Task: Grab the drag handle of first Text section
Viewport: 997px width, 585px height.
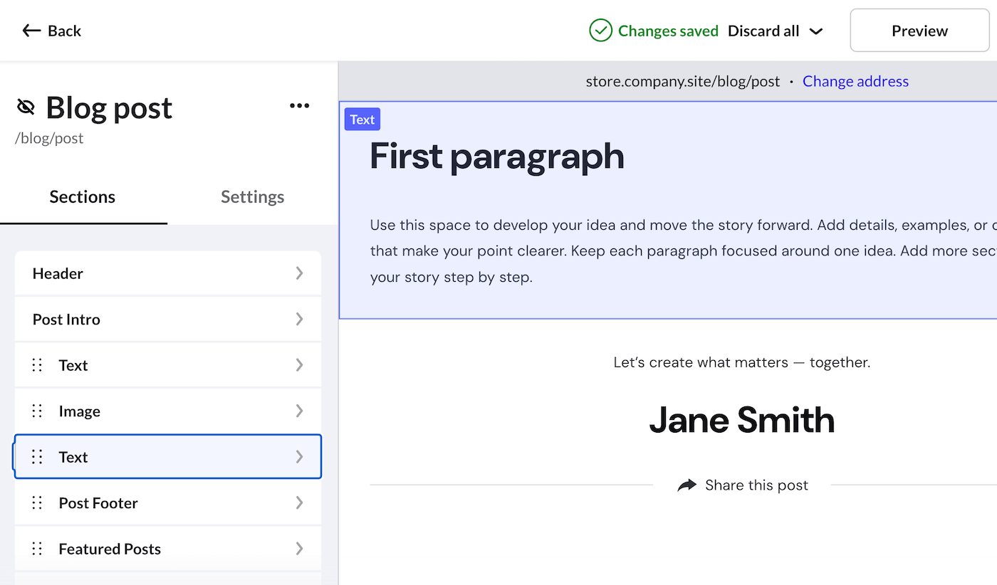Action: pyautogui.click(x=37, y=365)
